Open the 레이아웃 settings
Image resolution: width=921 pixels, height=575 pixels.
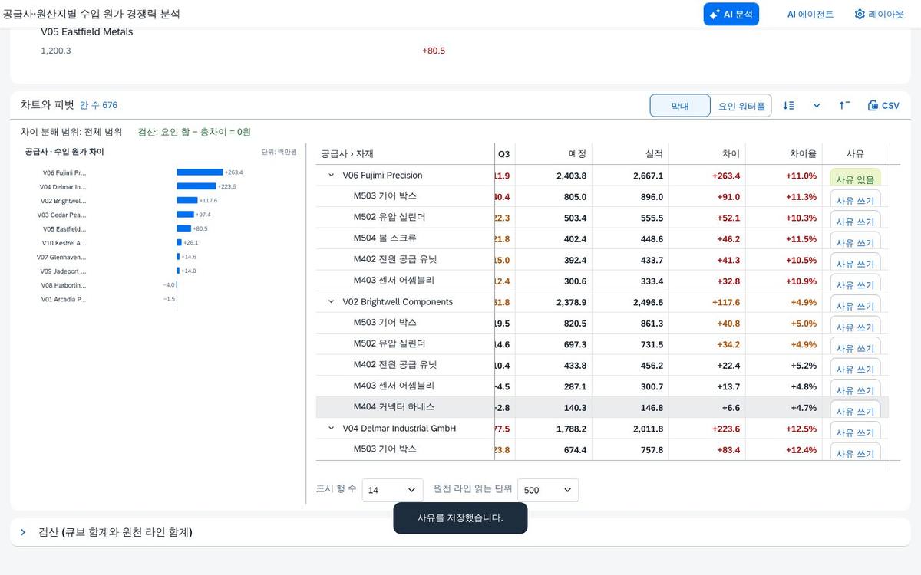pos(879,14)
